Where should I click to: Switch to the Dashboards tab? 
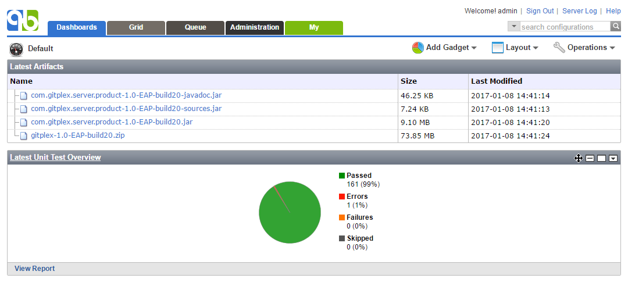[x=77, y=28]
